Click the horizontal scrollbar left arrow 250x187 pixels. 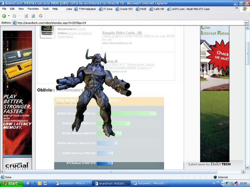pos(2,172)
